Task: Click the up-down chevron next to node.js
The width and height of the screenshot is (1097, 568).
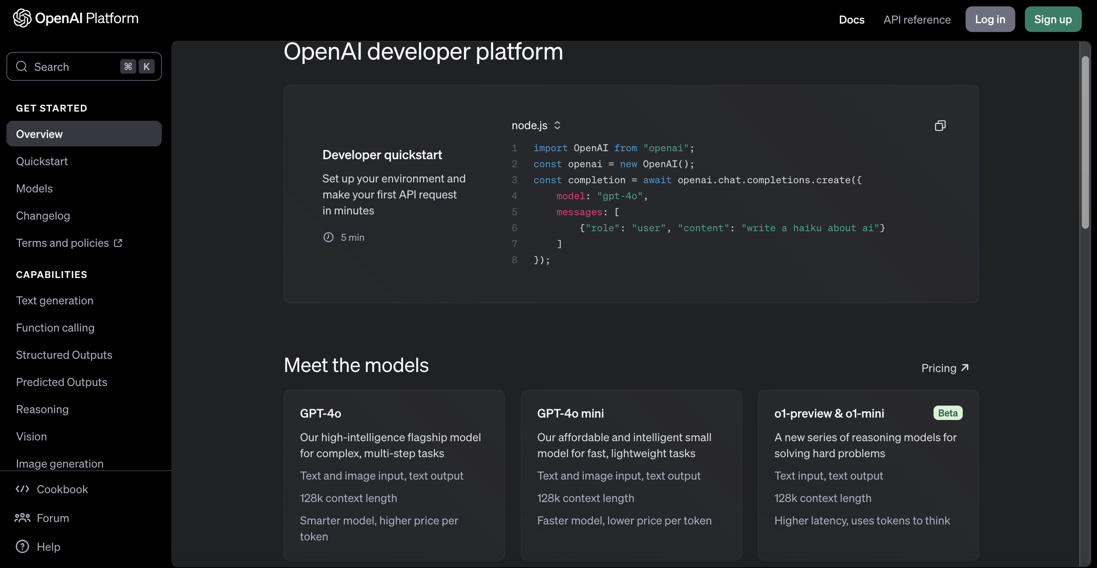Action: (x=557, y=126)
